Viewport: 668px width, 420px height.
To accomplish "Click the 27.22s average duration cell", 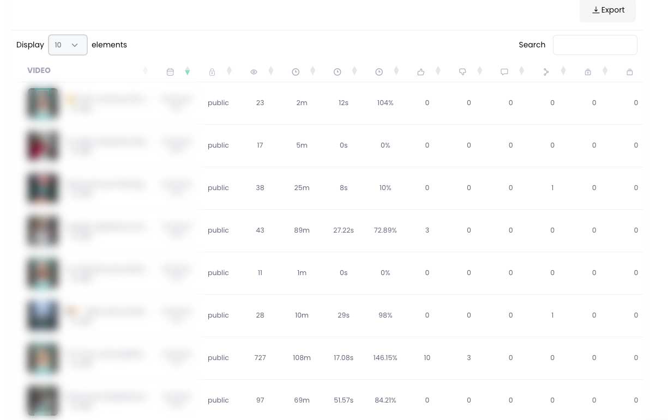I will click(344, 230).
